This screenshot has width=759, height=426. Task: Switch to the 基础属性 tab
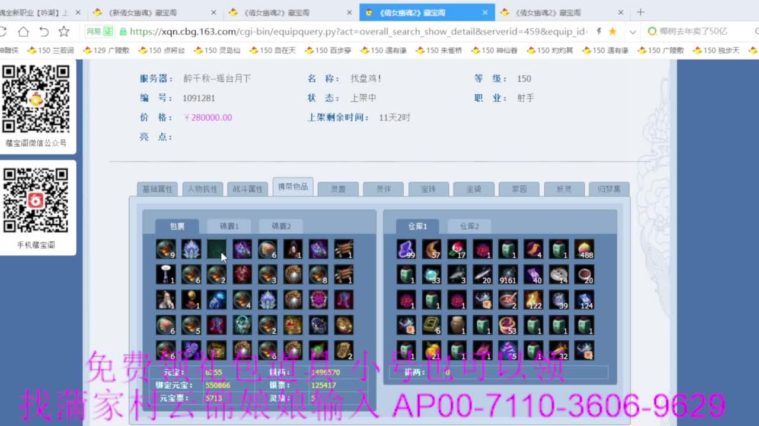click(x=158, y=189)
